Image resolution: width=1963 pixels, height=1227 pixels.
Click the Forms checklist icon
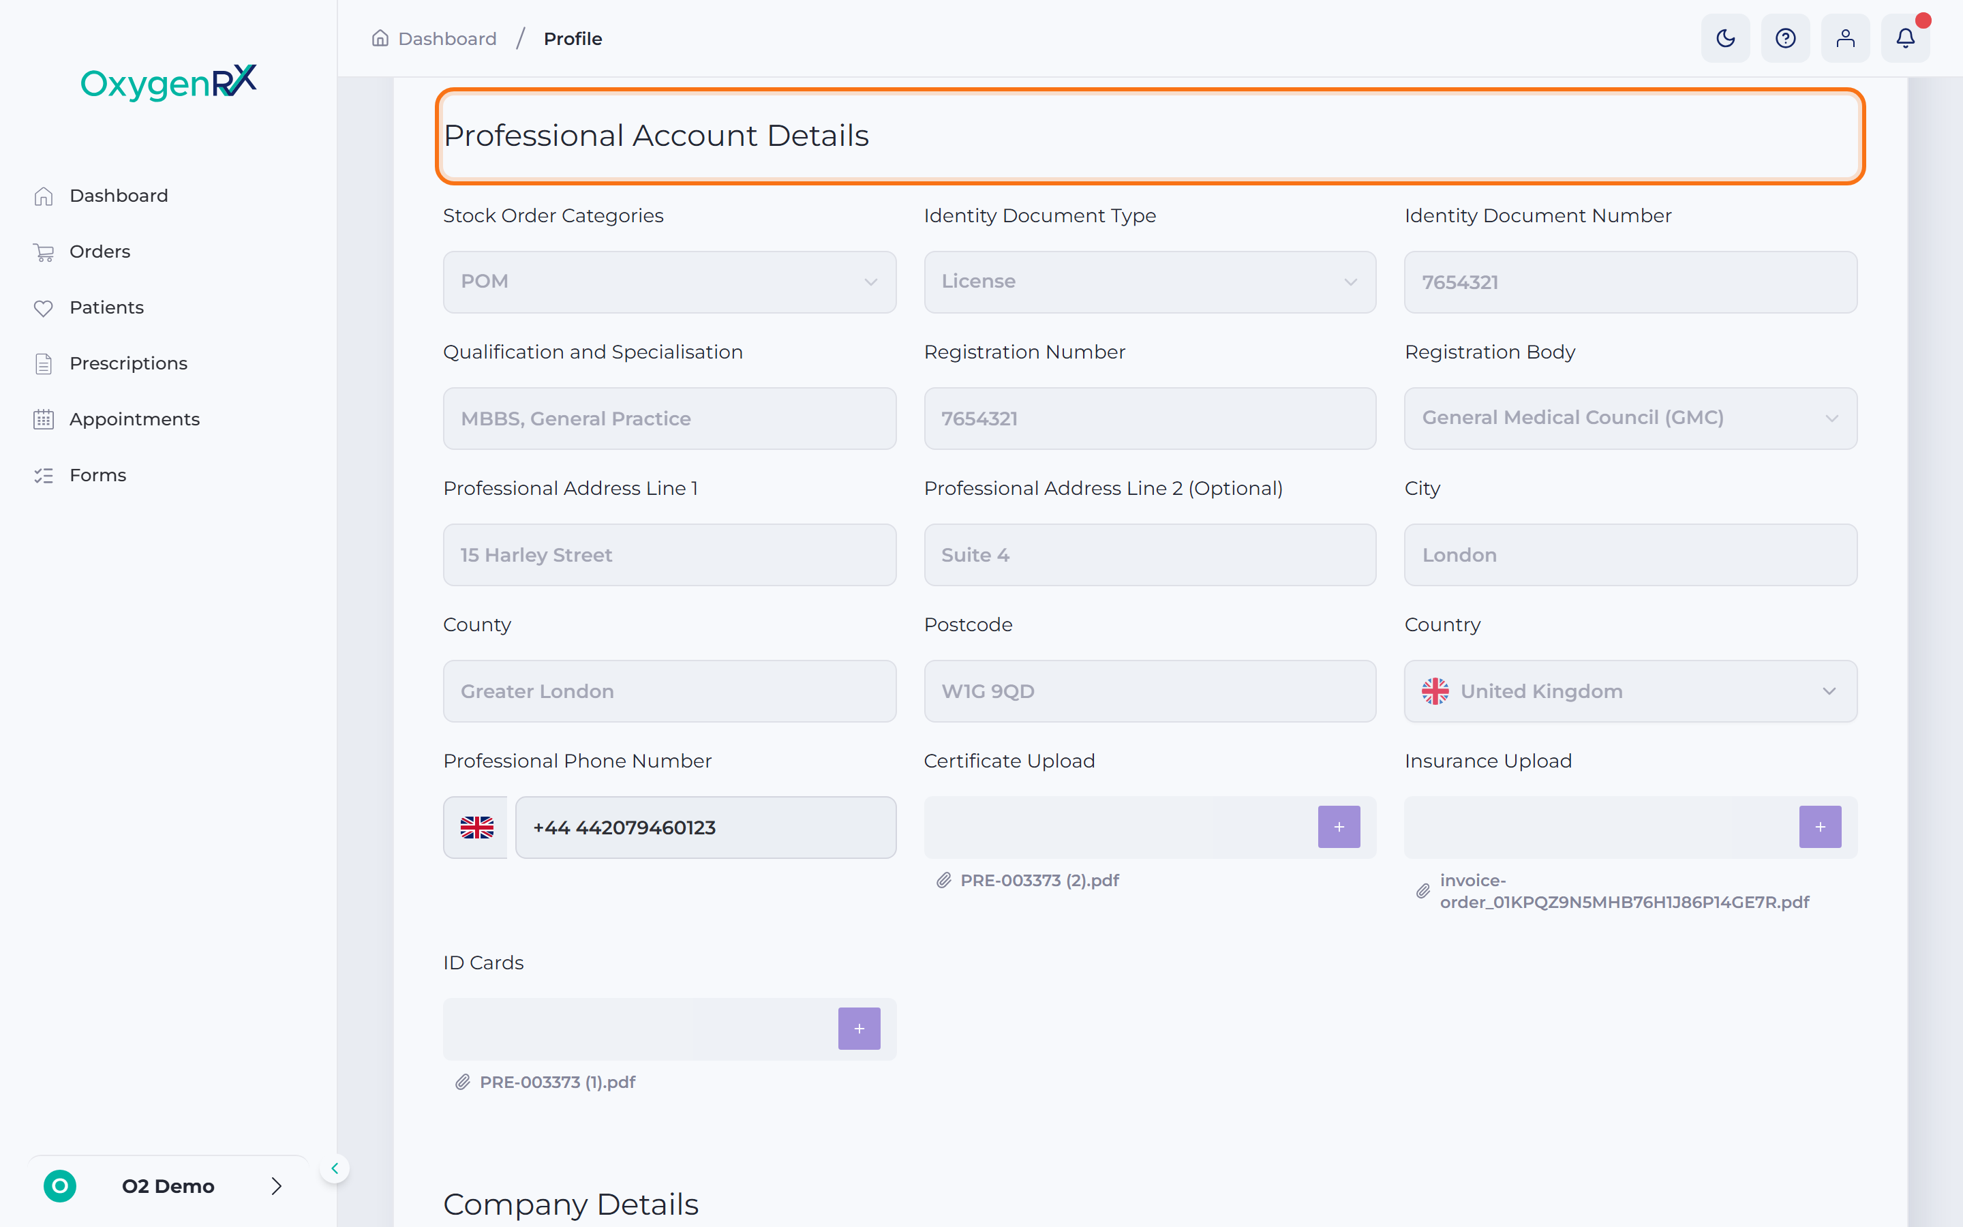tap(44, 476)
